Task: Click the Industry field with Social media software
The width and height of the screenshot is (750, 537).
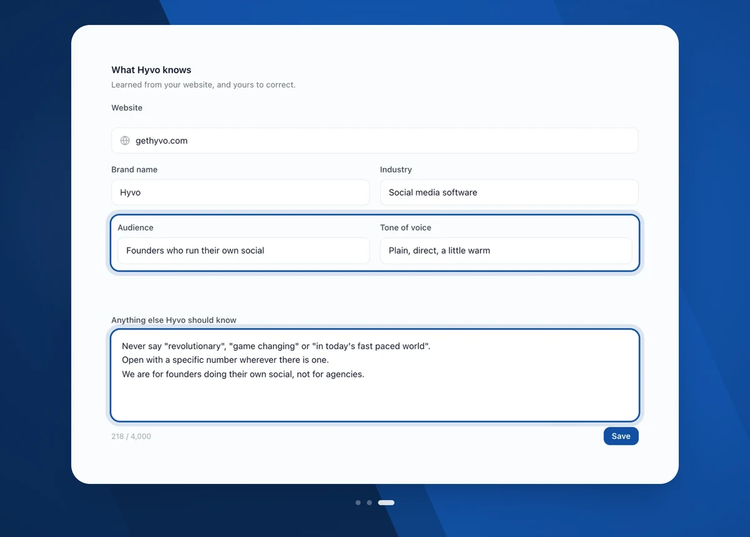Action: [x=509, y=192]
